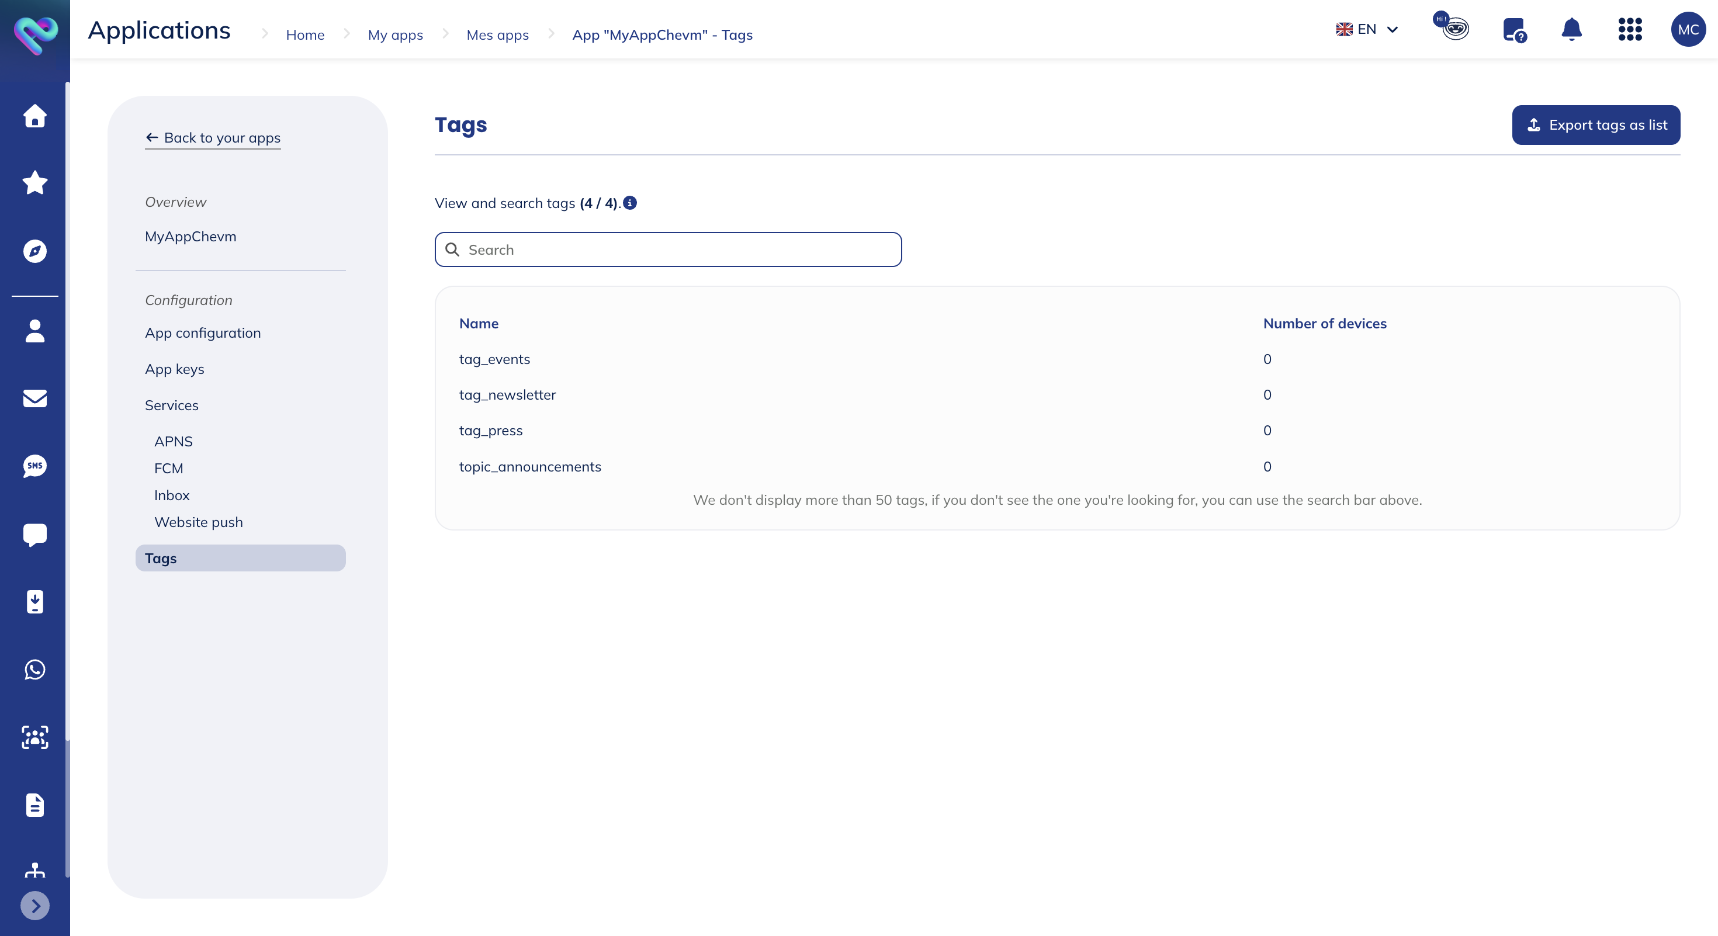Select App keys in configuration menu
The image size is (1718, 936).
click(x=175, y=369)
